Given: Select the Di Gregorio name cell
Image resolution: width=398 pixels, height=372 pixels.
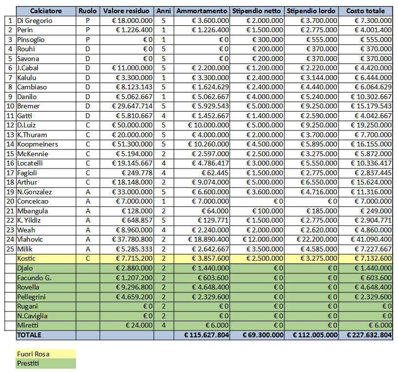Looking at the screenshot, I should tap(46, 21).
